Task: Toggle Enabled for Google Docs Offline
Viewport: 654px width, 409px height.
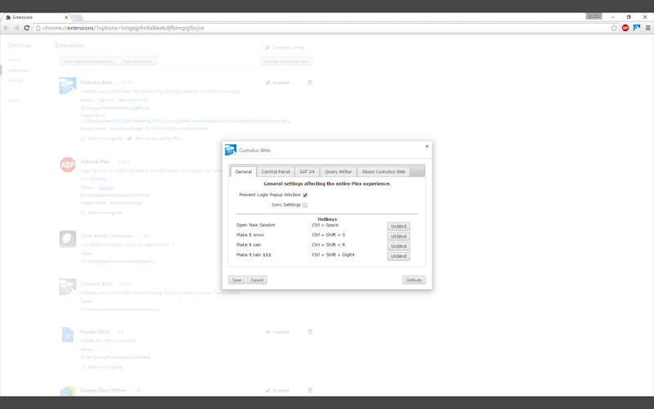Action: click(268, 390)
